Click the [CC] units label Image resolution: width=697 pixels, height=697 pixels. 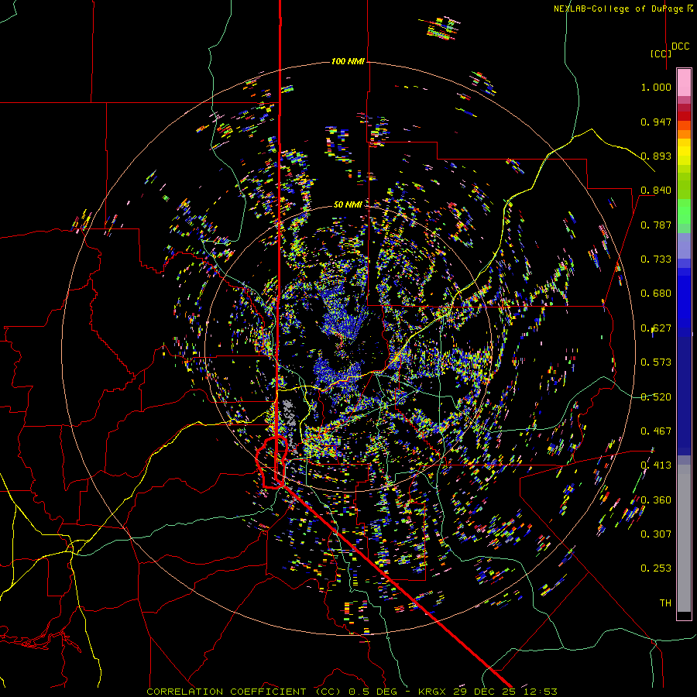click(661, 53)
